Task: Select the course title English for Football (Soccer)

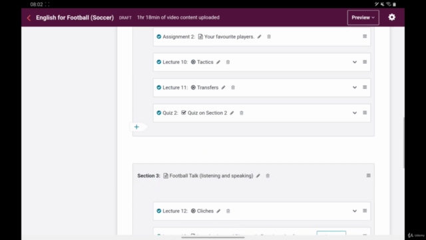Action: [75, 18]
